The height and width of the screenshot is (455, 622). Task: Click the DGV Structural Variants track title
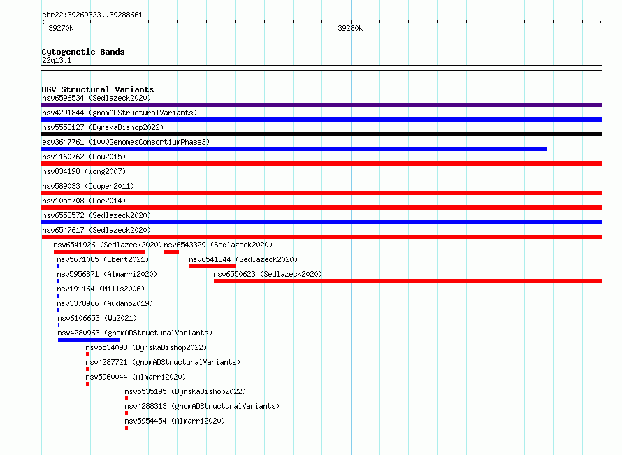coord(98,89)
